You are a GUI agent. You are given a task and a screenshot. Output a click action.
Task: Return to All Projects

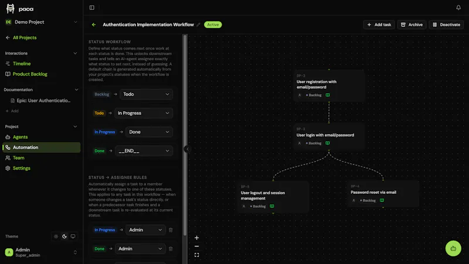point(21,37)
